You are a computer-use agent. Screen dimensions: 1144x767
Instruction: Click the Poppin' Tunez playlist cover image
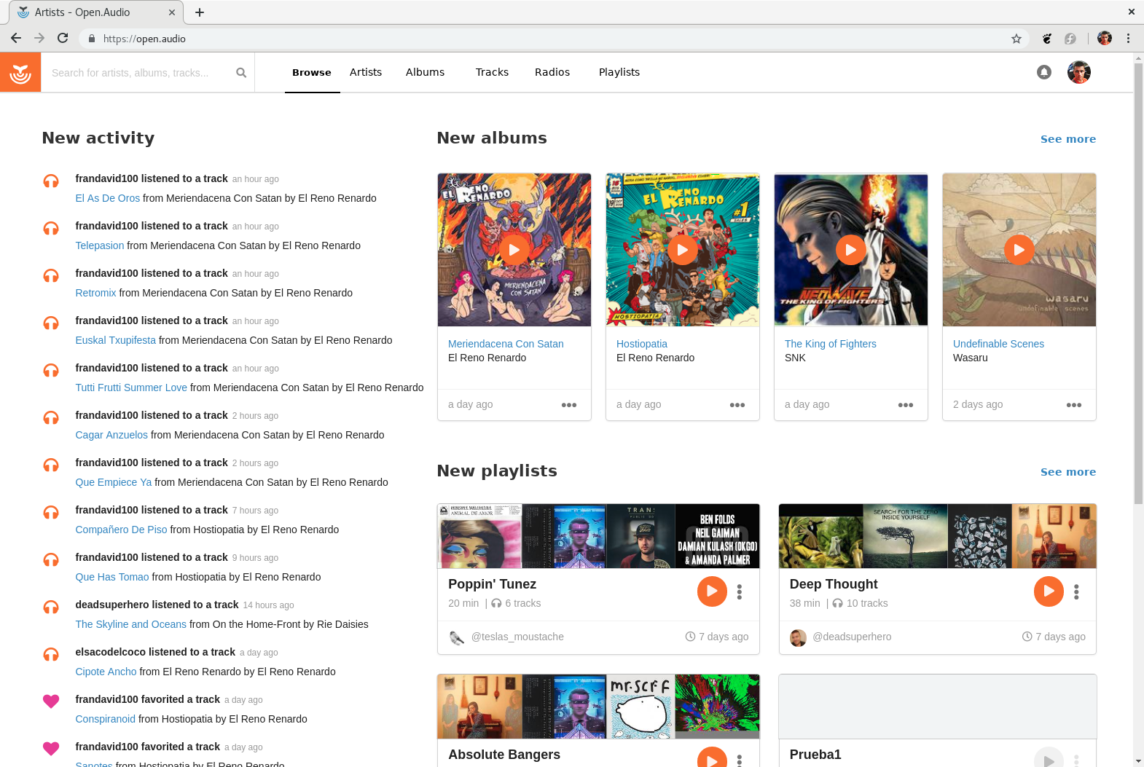[x=598, y=536]
